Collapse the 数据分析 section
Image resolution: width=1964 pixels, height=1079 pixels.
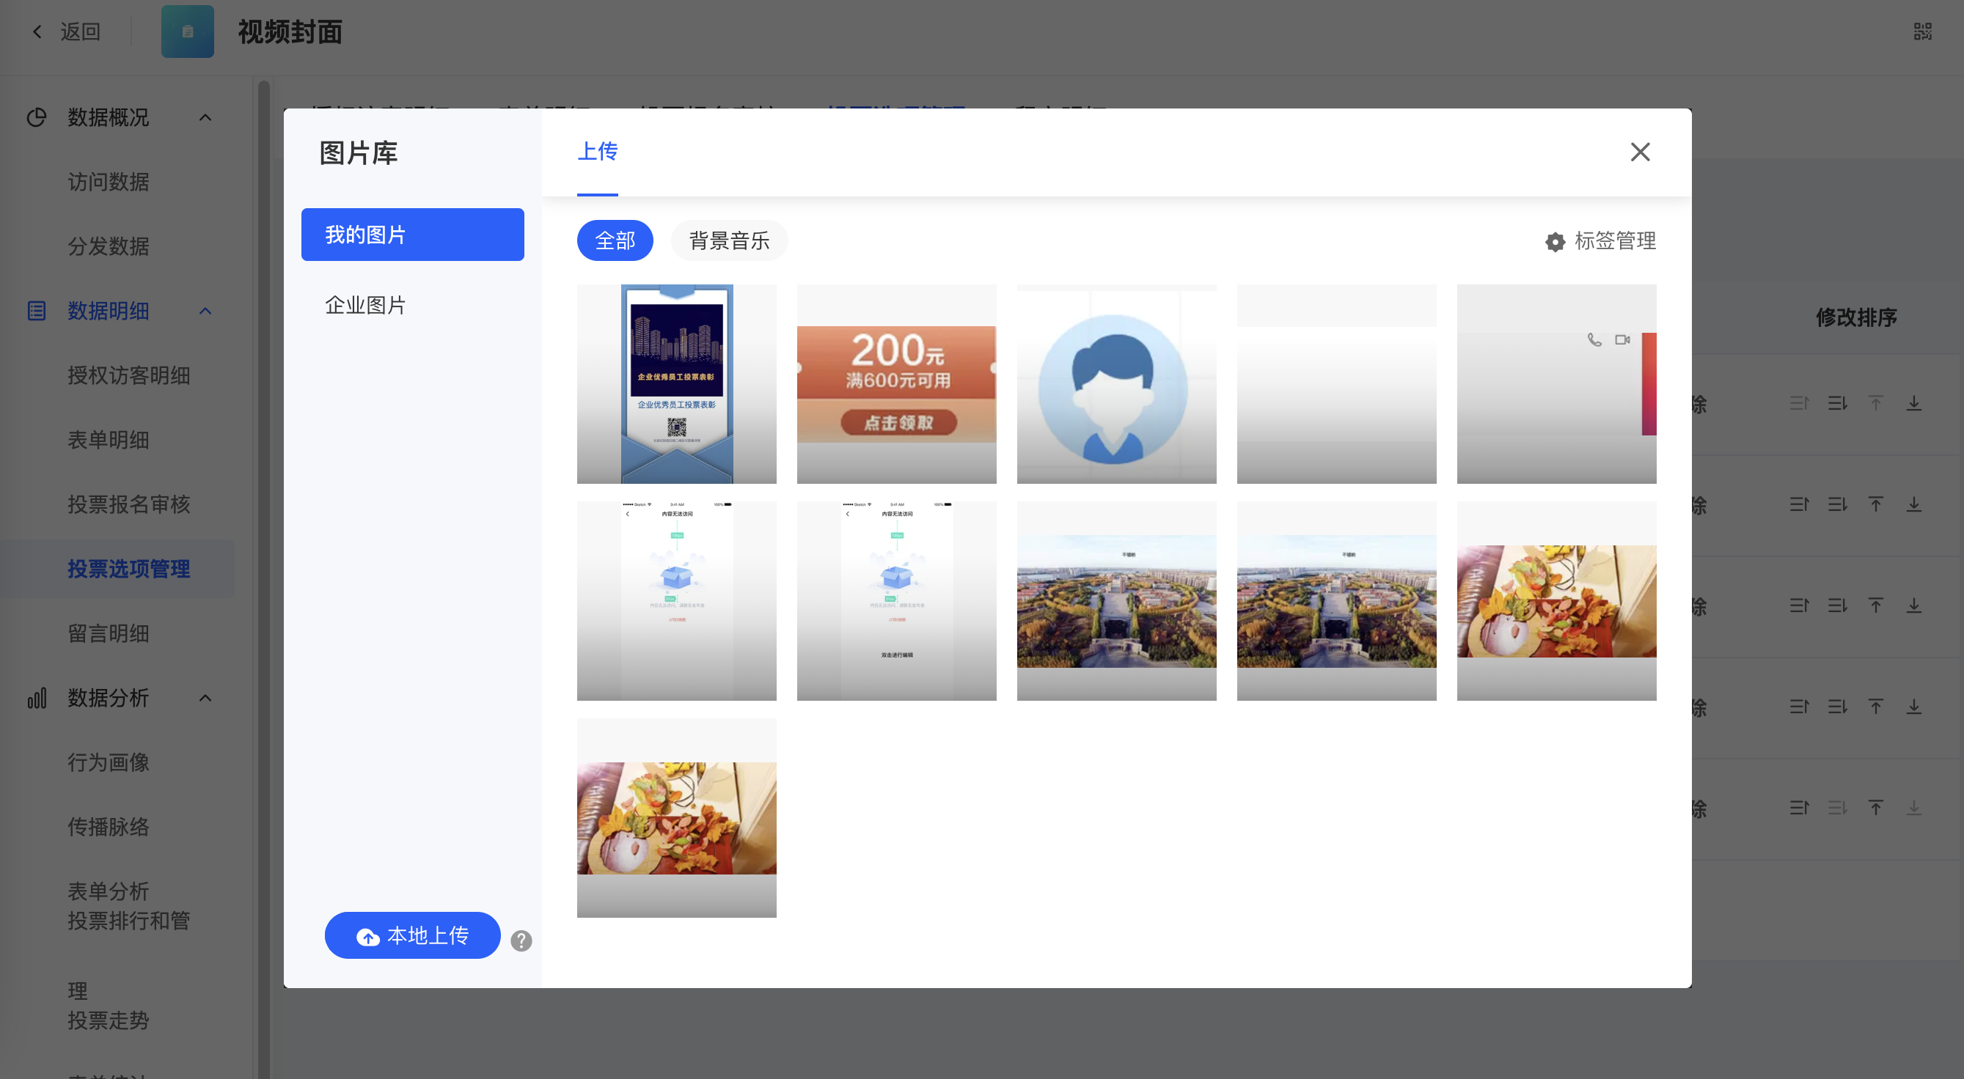point(205,698)
